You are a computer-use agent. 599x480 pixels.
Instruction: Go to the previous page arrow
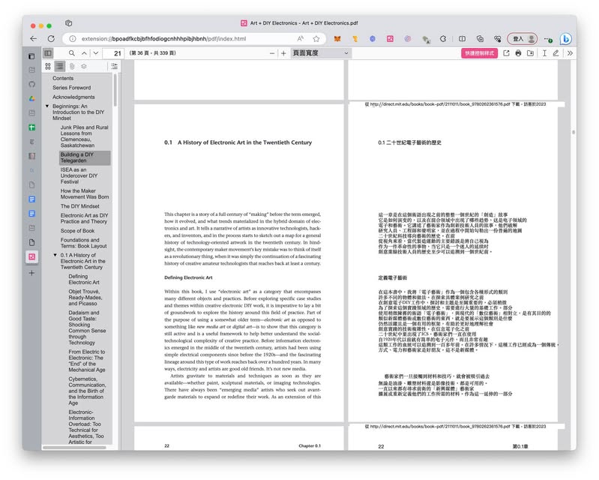pyautogui.click(x=83, y=53)
